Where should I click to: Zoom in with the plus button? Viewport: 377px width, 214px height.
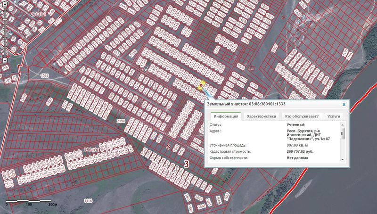pos(5,4)
